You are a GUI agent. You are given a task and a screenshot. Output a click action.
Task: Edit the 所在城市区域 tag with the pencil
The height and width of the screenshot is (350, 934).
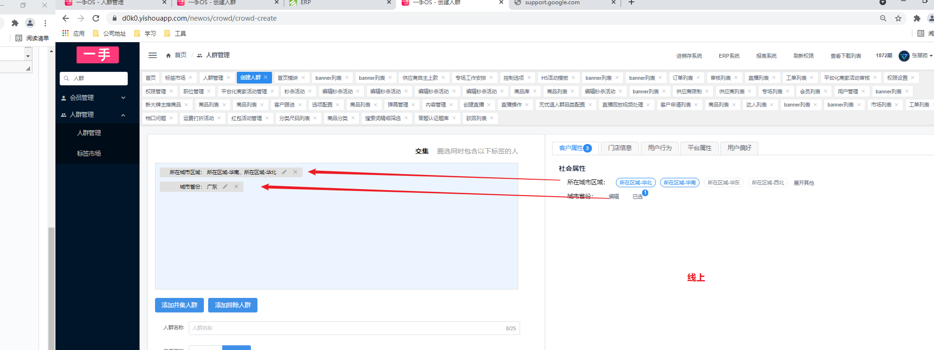(x=284, y=172)
